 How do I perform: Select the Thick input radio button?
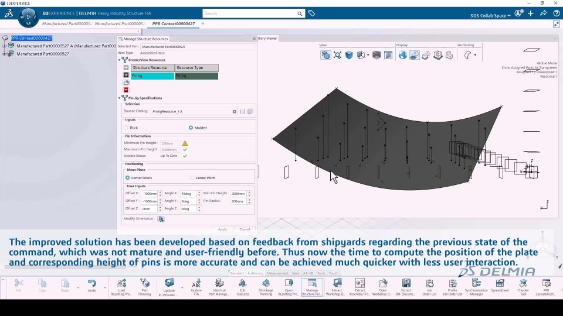126,128
